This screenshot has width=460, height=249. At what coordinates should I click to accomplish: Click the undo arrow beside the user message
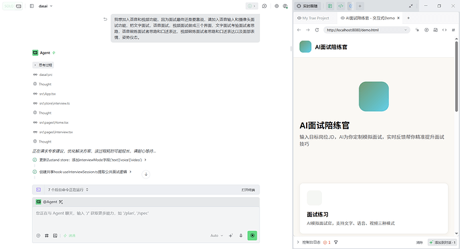click(x=105, y=19)
